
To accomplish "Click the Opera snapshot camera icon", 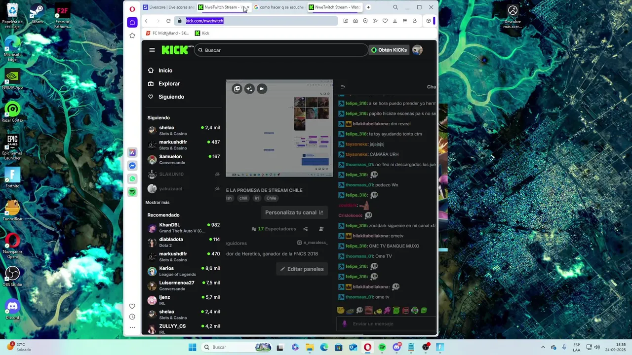I will point(355,21).
